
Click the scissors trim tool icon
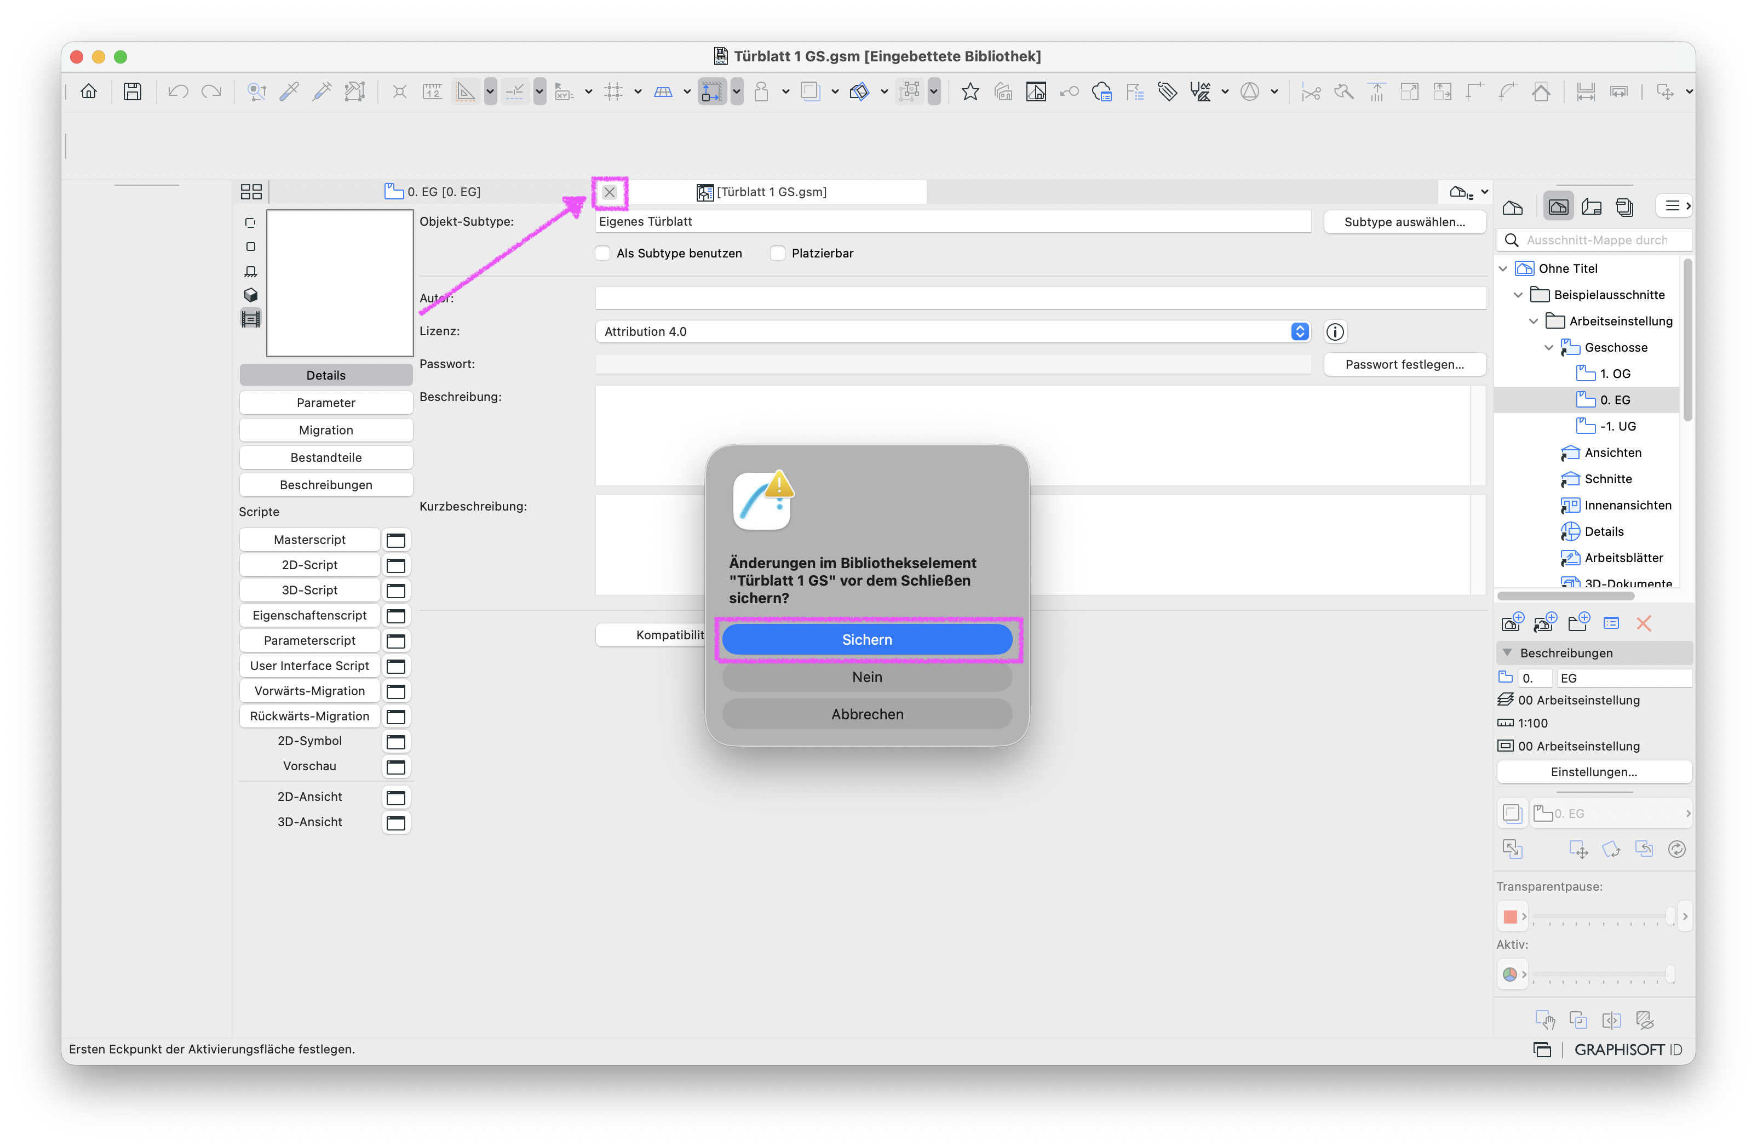[1311, 91]
